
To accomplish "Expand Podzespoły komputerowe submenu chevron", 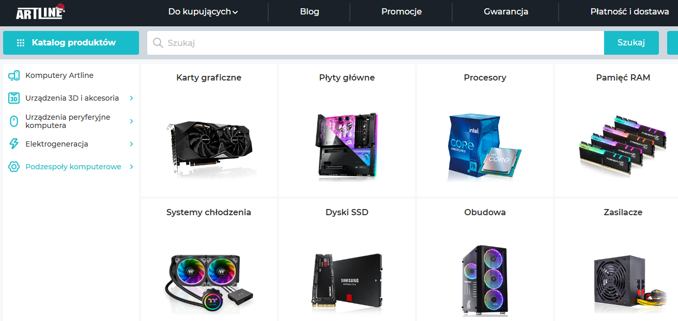I will [x=131, y=167].
